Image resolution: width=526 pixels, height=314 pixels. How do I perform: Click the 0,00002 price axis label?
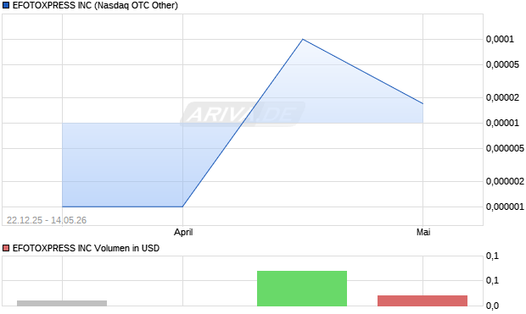point(502,97)
